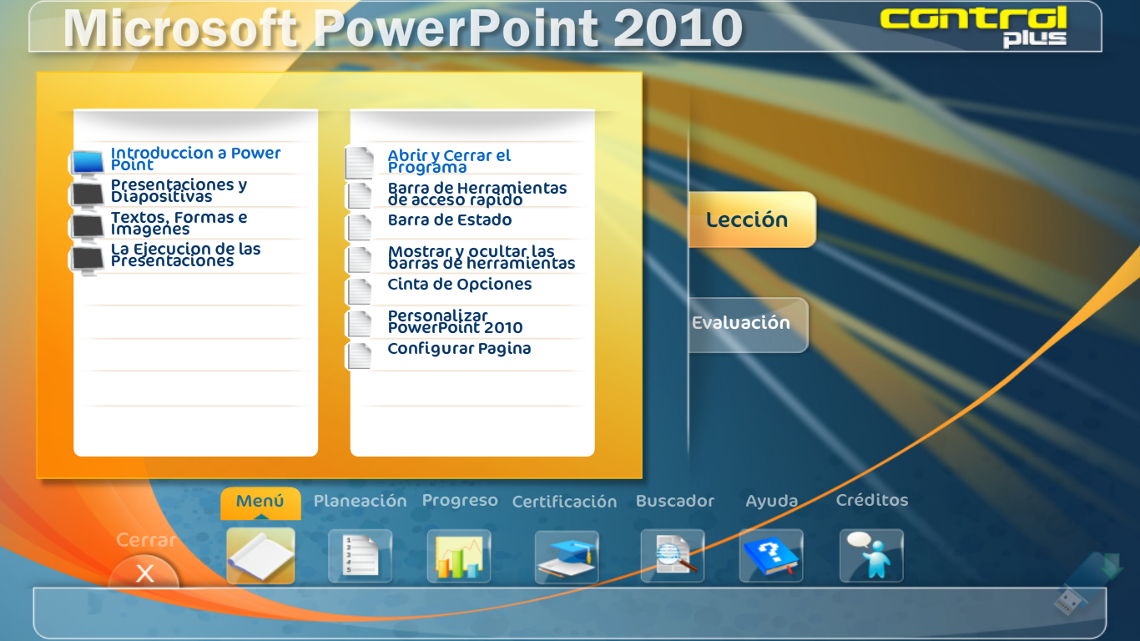Click the Certificación label
Screen dimensions: 1140x641
[564, 502]
